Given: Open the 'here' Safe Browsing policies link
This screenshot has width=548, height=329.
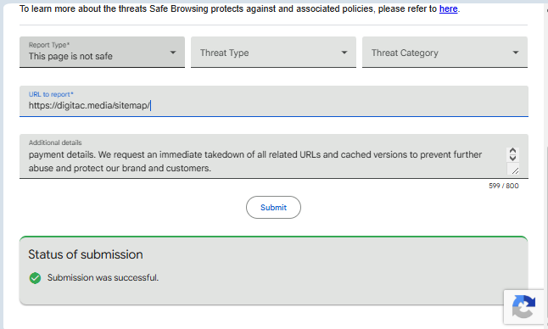Looking at the screenshot, I should [x=448, y=8].
